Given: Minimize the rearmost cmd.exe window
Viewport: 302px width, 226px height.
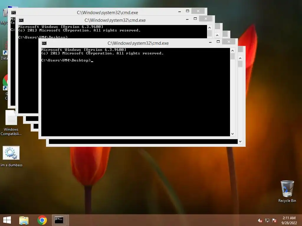Looking at the screenshot, I should click(x=180, y=11).
